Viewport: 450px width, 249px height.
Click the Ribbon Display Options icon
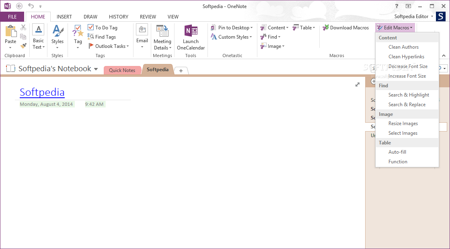[x=409, y=6]
